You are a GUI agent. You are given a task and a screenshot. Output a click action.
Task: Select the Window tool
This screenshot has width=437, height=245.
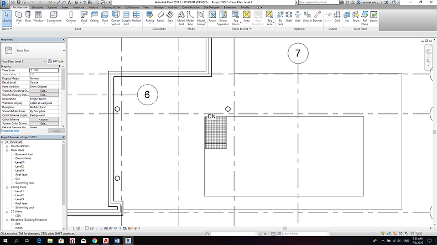(38, 17)
